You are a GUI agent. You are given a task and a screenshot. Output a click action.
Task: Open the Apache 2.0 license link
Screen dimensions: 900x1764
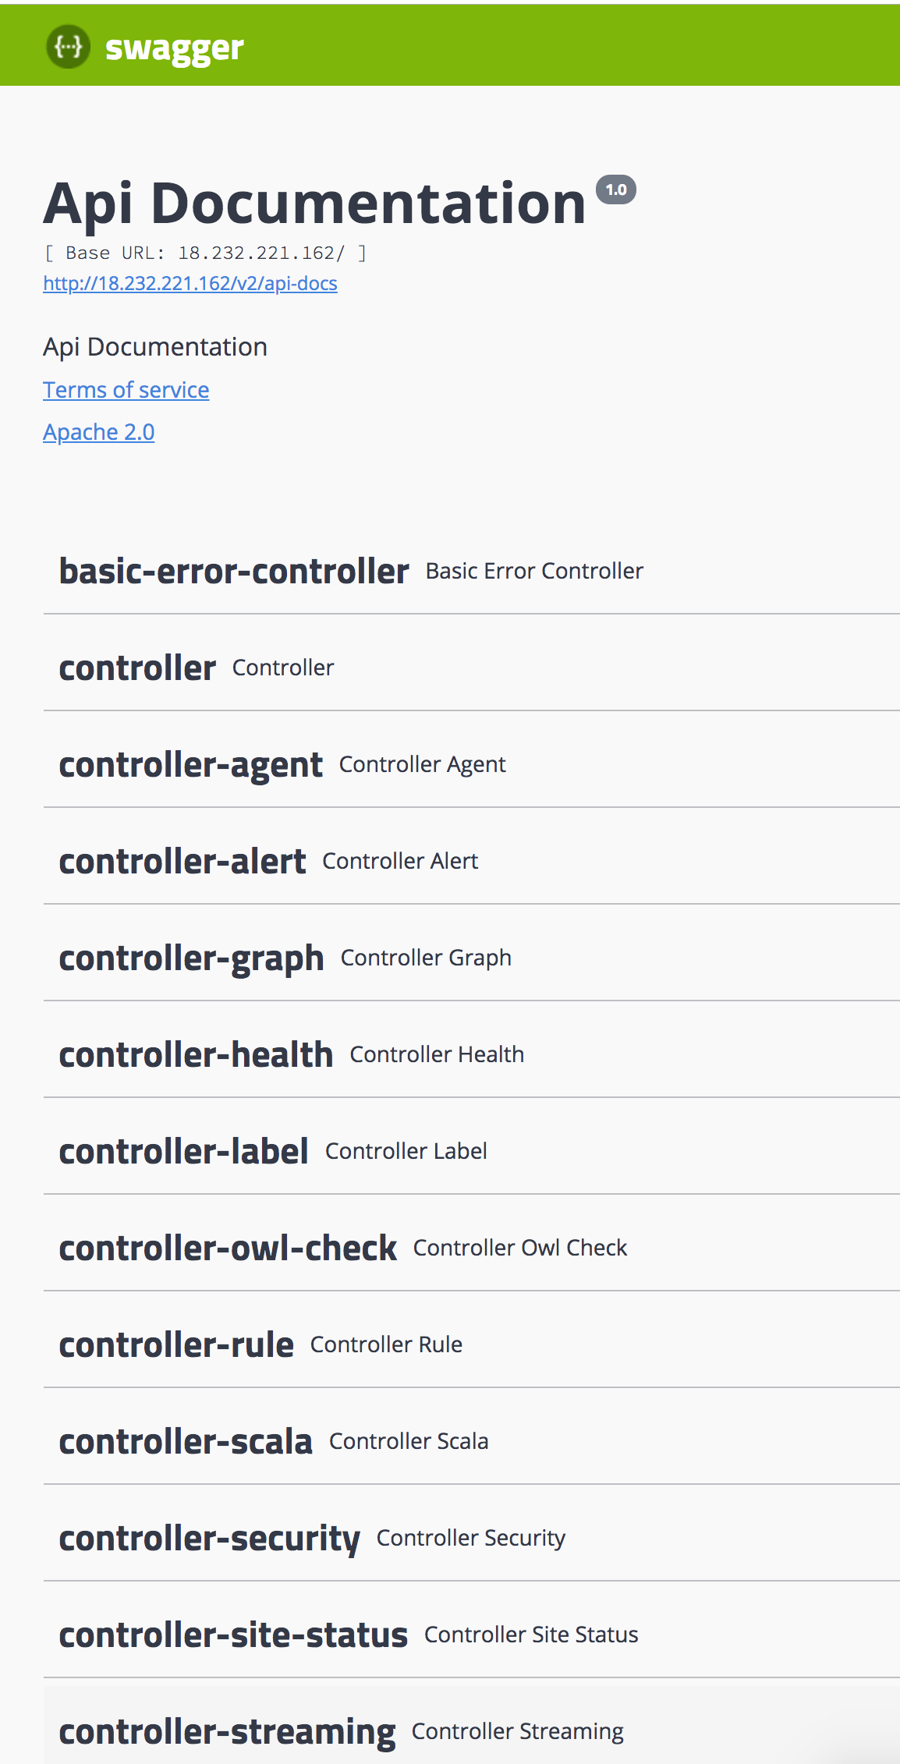coord(98,432)
